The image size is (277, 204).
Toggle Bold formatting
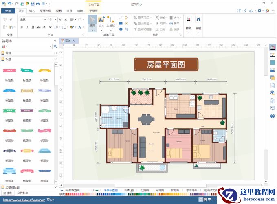[22, 27]
